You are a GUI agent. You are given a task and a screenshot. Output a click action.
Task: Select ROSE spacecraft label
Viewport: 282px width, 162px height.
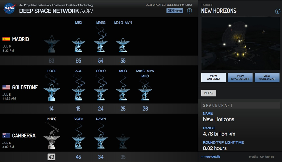(x=52, y=71)
